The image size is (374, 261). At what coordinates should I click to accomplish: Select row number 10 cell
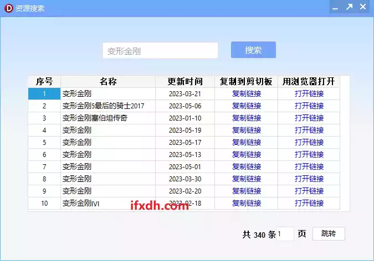[44, 203]
